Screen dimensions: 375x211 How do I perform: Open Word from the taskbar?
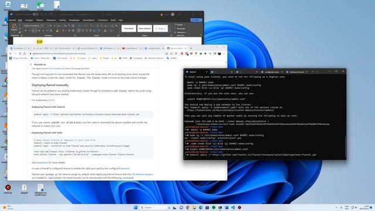coord(227,207)
